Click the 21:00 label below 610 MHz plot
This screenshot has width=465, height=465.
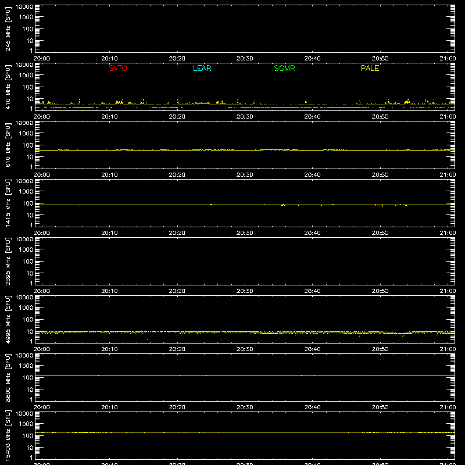tap(448, 175)
